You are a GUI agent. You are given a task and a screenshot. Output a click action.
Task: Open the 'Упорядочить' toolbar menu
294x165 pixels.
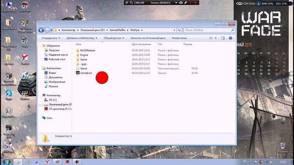pyautogui.click(x=51, y=38)
